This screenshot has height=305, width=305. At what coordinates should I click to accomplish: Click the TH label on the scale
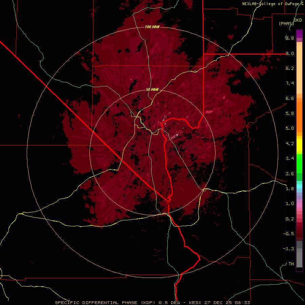pos(291,264)
